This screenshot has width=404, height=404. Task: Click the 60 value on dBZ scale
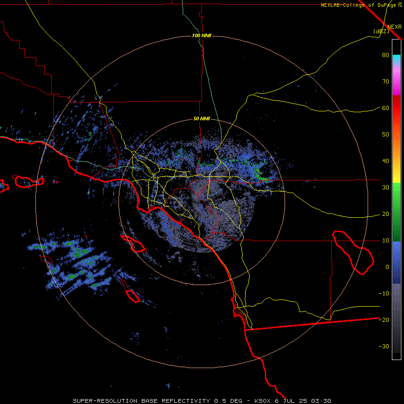(x=386, y=108)
